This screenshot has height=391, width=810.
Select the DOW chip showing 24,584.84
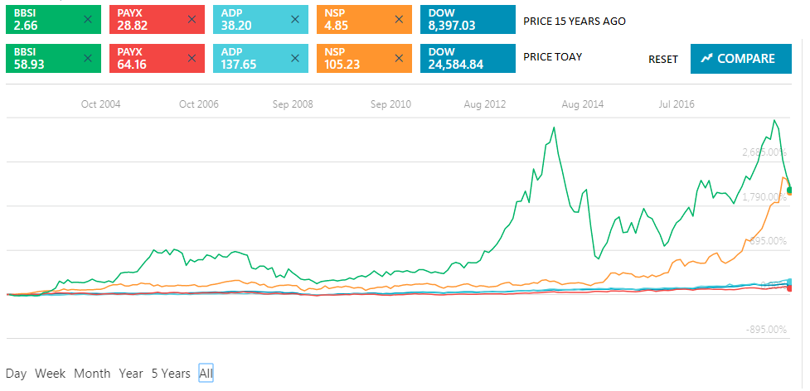point(467,58)
